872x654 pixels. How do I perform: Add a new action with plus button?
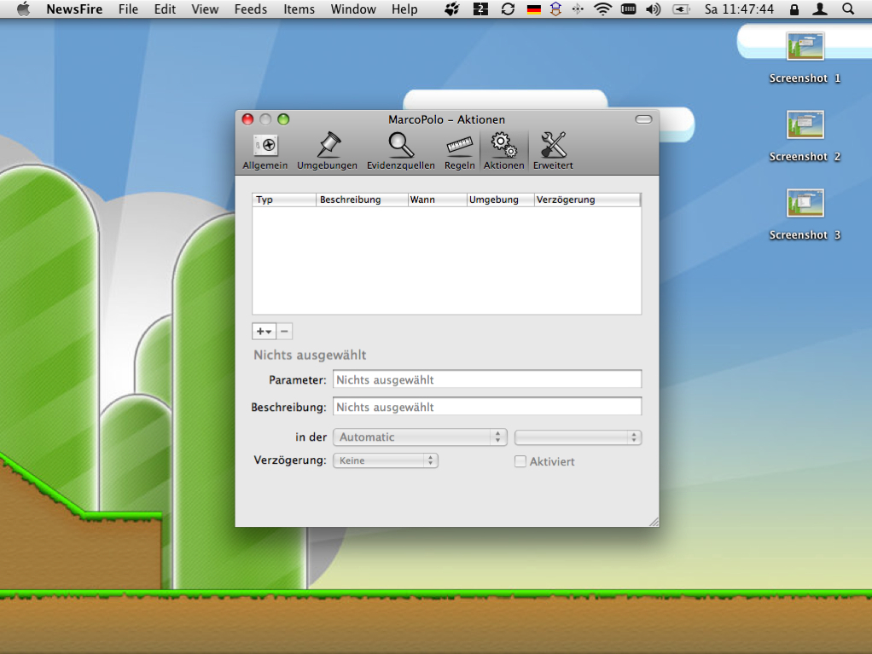(x=264, y=331)
